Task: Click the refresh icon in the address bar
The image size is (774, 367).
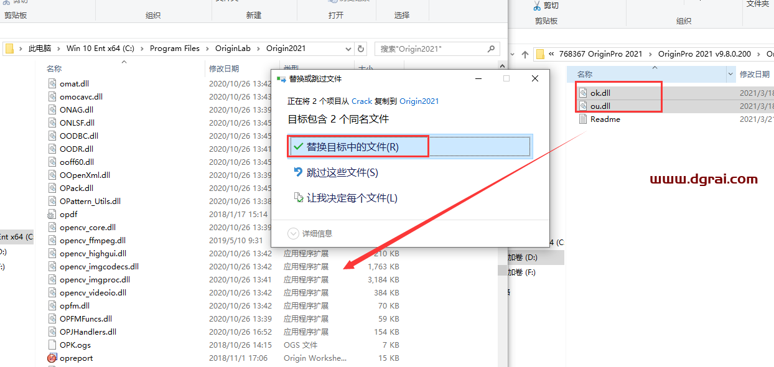Action: pyautogui.click(x=361, y=48)
